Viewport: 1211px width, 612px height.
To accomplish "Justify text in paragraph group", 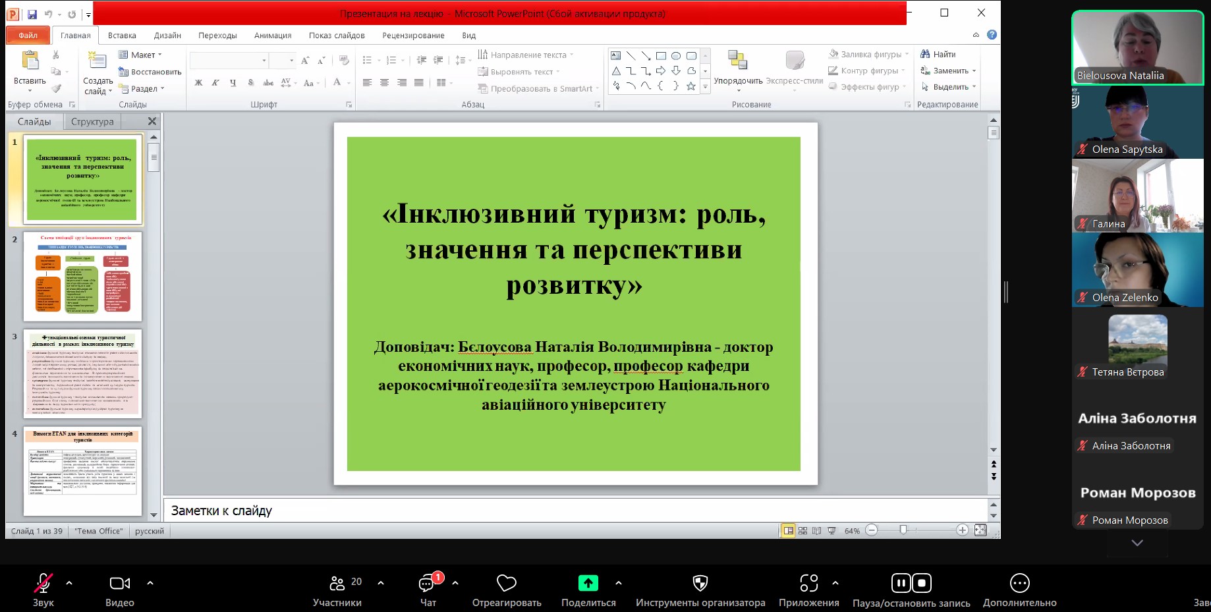I will point(418,82).
